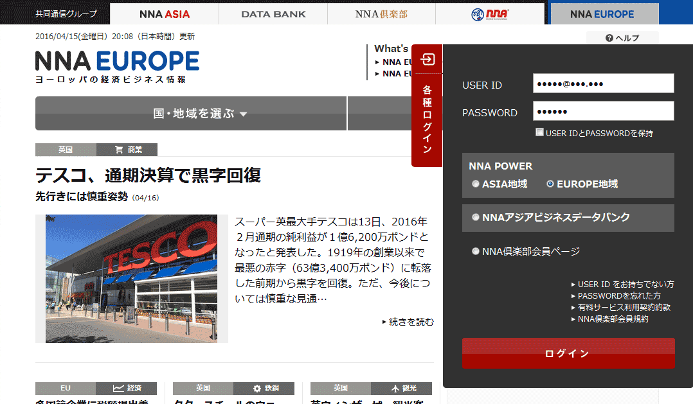The image size is (693, 404).
Task: Click the update timestamp 2016/04/15 text
Action: tap(115, 36)
